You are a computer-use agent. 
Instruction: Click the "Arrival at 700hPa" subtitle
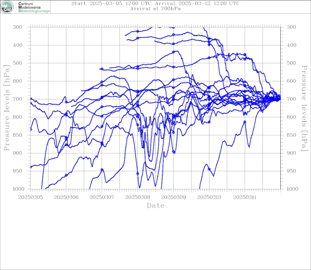155,9
